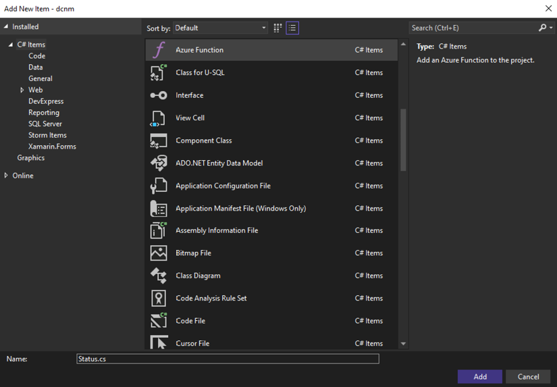Click the scroll up arrow of template list
The height and width of the screenshot is (387, 557).
point(403,44)
